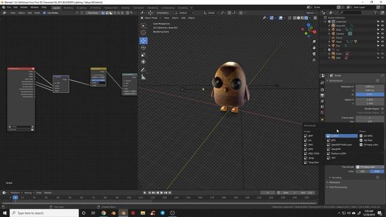This screenshot has height=217, width=386.
Task: Select the Measure ruler tool
Action: [144, 77]
